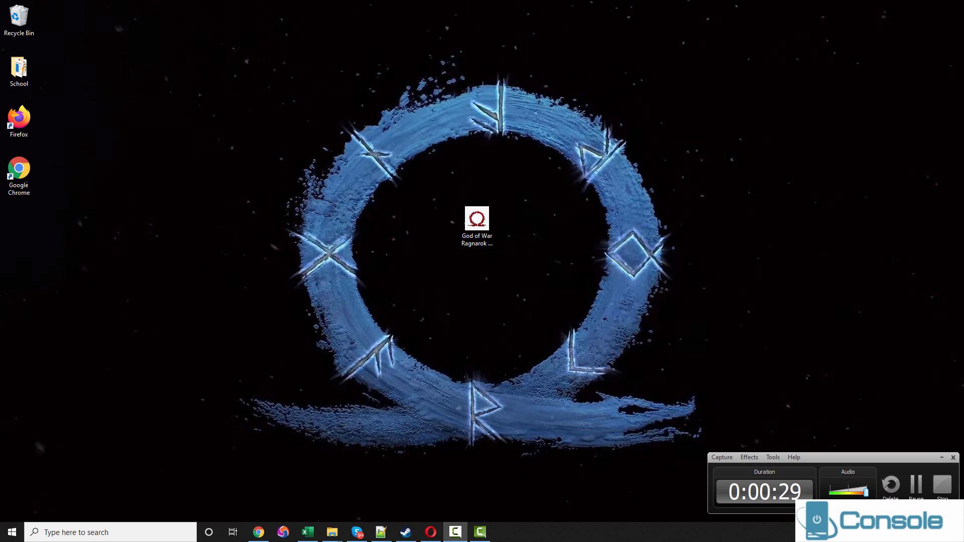The height and width of the screenshot is (542, 964).
Task: Select the Recycle Bin icon
Action: (19, 17)
